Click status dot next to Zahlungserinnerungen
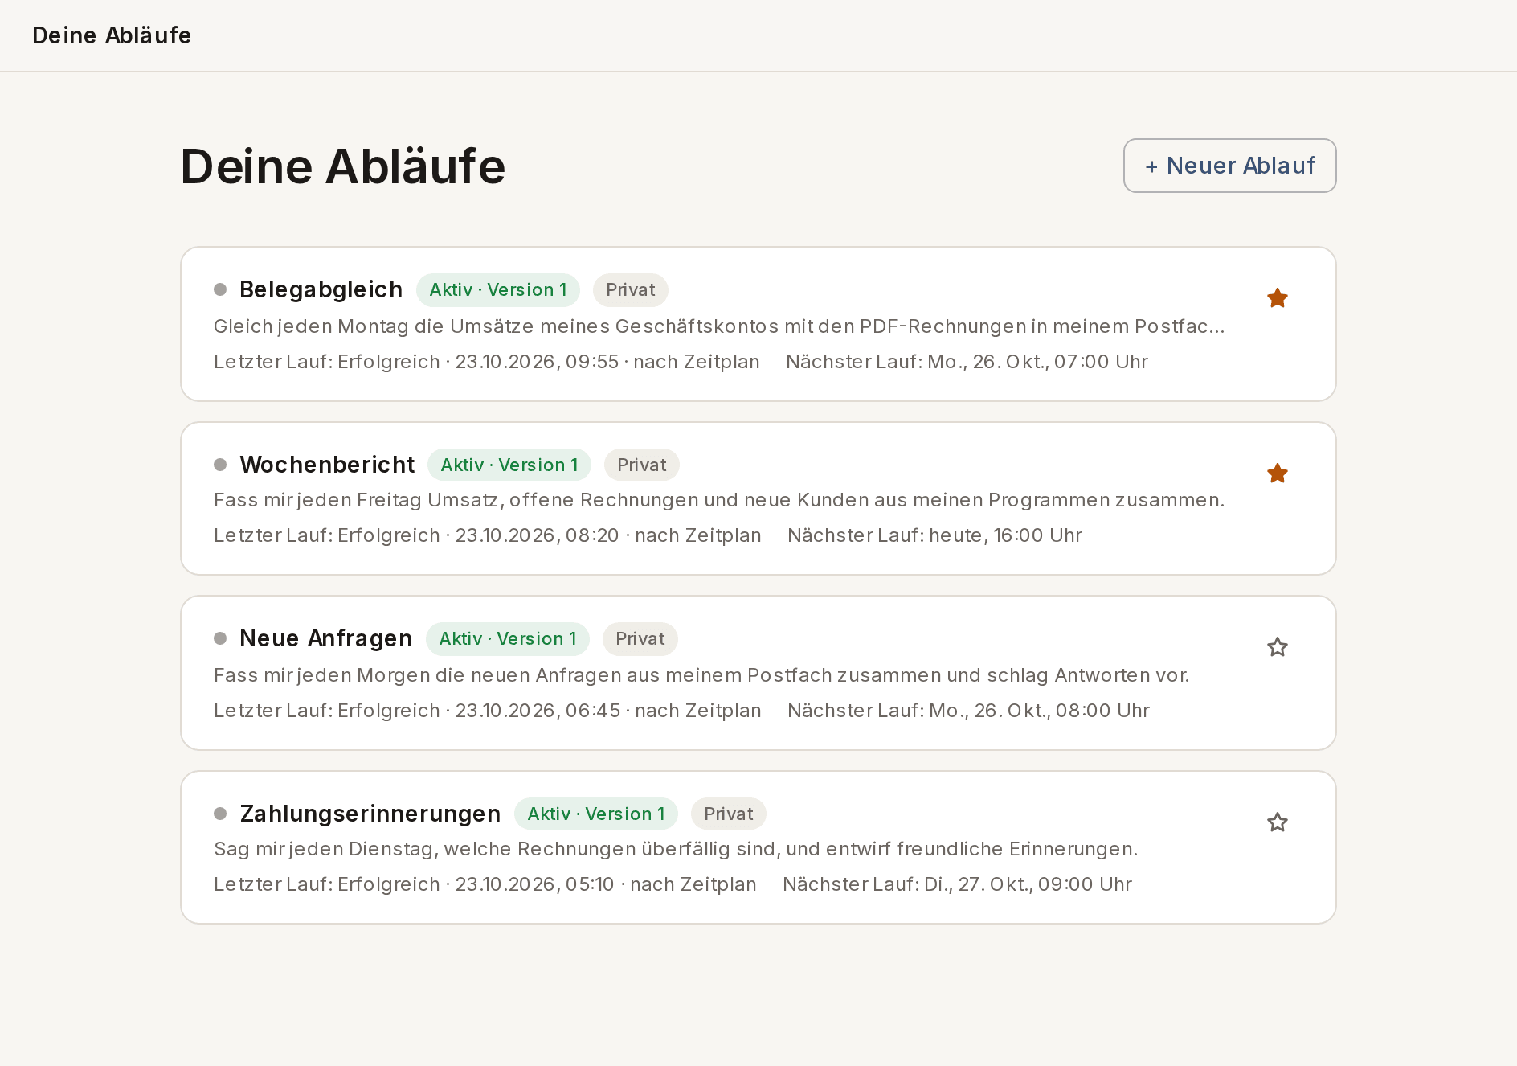Viewport: 1517px width, 1066px height. tap(220, 814)
